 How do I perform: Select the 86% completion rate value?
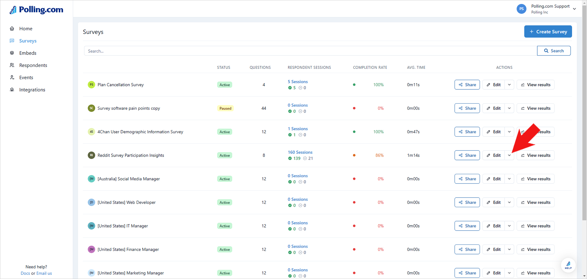click(379, 155)
